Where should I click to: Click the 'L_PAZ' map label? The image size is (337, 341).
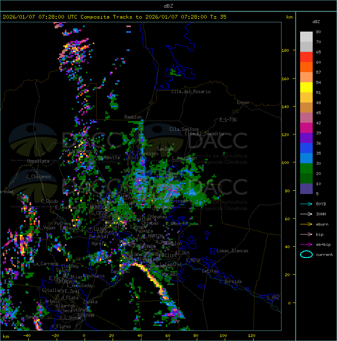coord(273,298)
